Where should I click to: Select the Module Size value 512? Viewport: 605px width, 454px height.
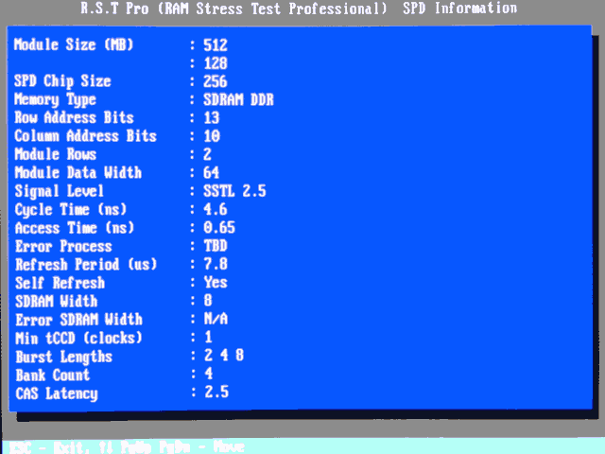(x=216, y=45)
